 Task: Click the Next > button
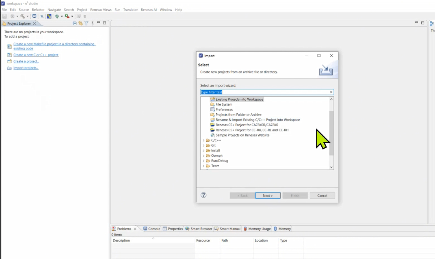click(268, 196)
